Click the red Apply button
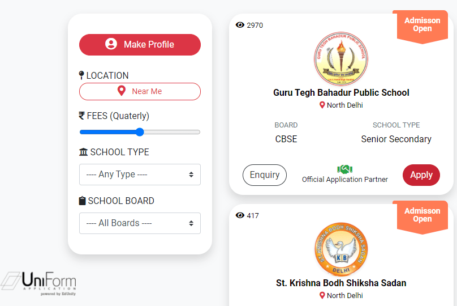Viewport: 457px width, 306px height. tap(421, 175)
